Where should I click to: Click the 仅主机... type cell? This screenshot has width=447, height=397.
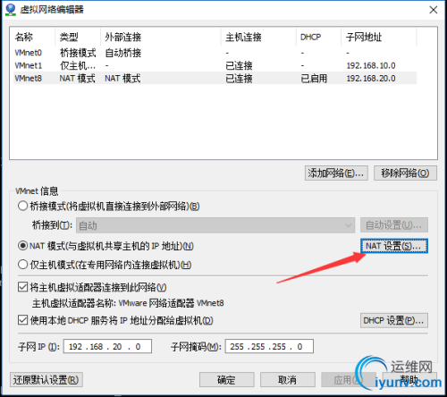click(78, 65)
